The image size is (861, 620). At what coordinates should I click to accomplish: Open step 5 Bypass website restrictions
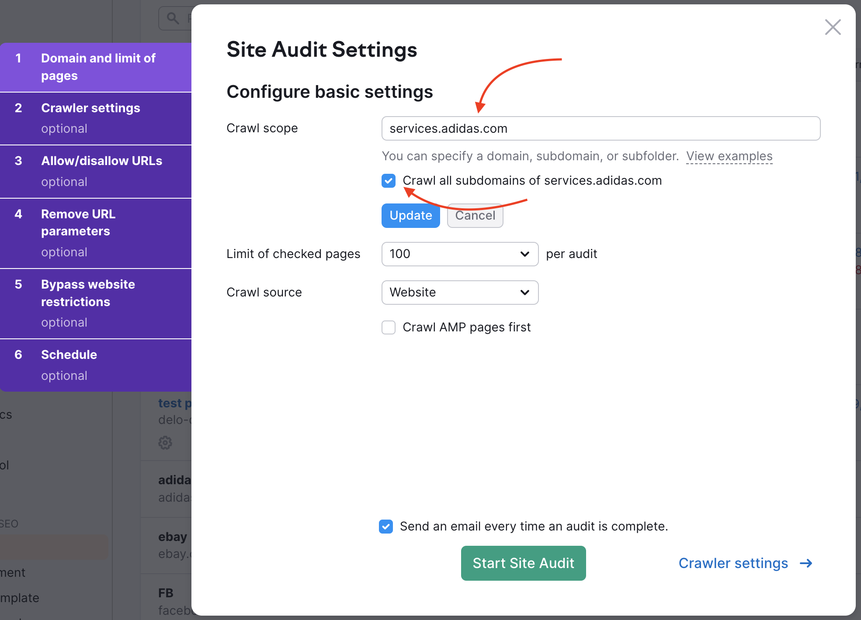pyautogui.click(x=96, y=303)
